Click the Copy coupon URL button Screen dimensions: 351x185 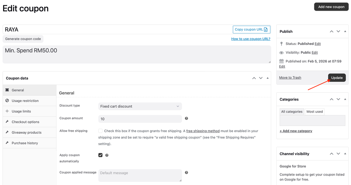251,29
